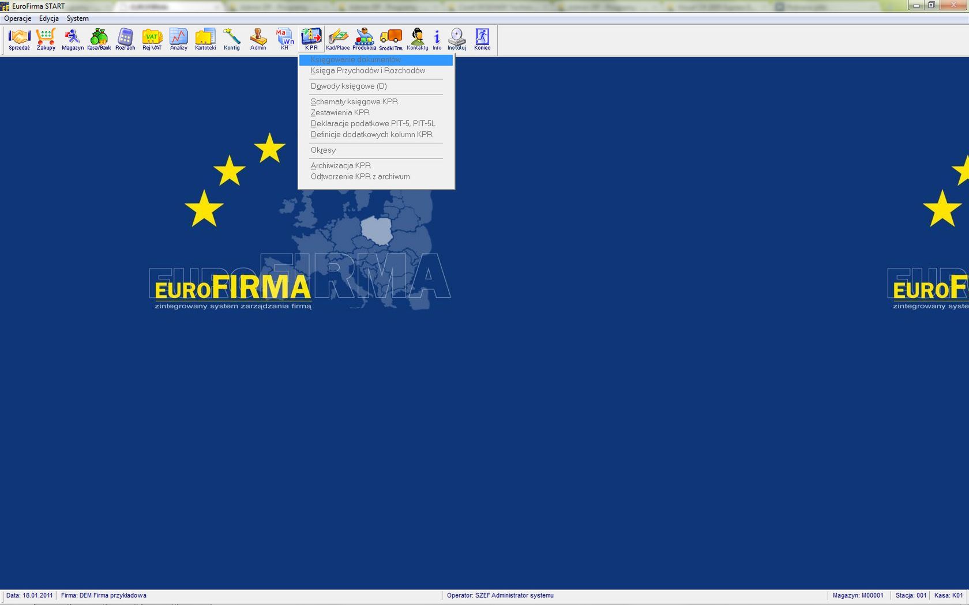969x605 pixels.
Task: Click the Koniec exit icon
Action: click(x=482, y=39)
